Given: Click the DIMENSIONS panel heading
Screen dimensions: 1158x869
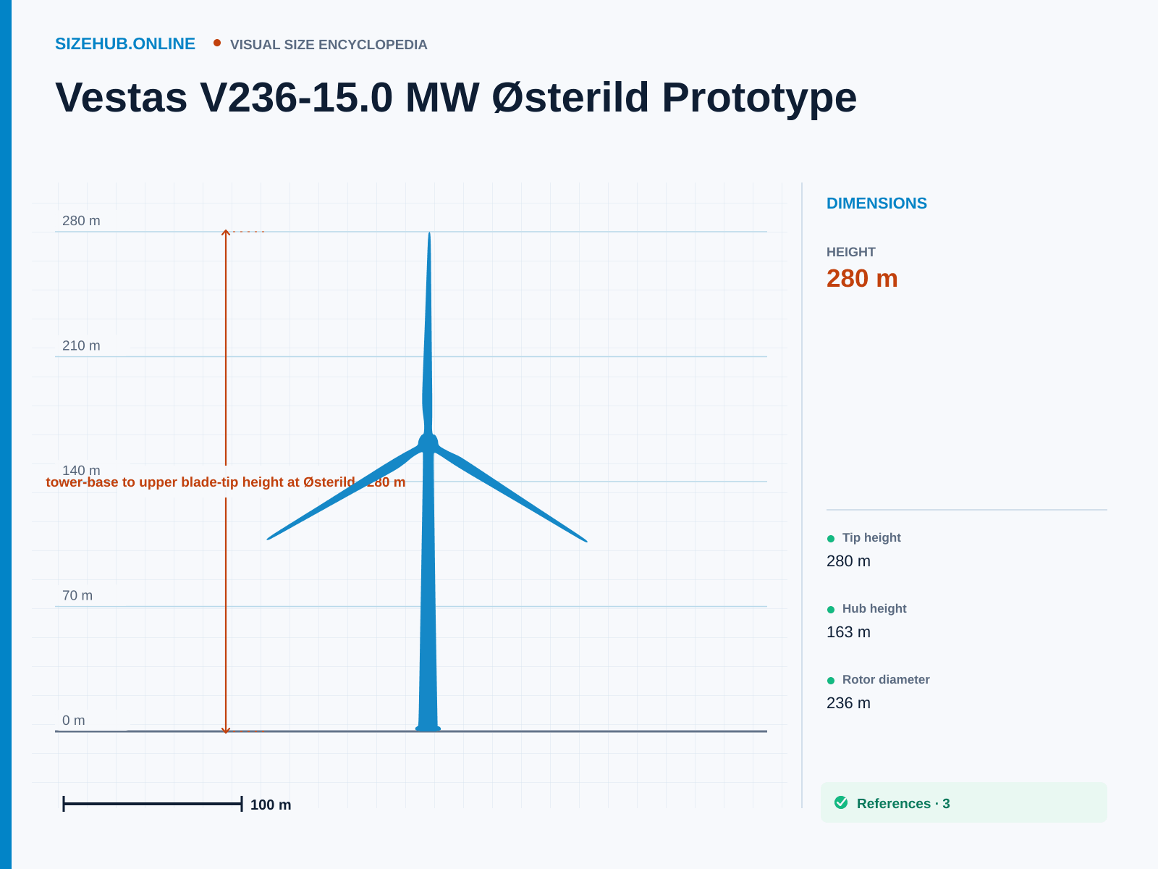Looking at the screenshot, I should [876, 203].
